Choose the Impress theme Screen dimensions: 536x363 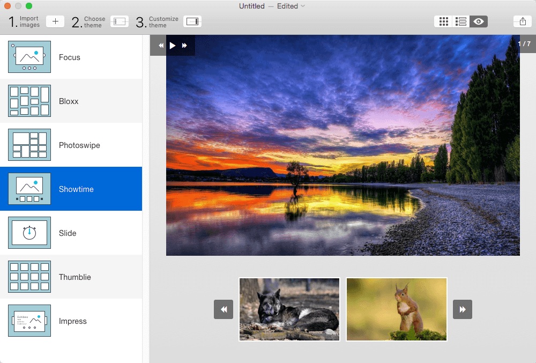tap(71, 321)
